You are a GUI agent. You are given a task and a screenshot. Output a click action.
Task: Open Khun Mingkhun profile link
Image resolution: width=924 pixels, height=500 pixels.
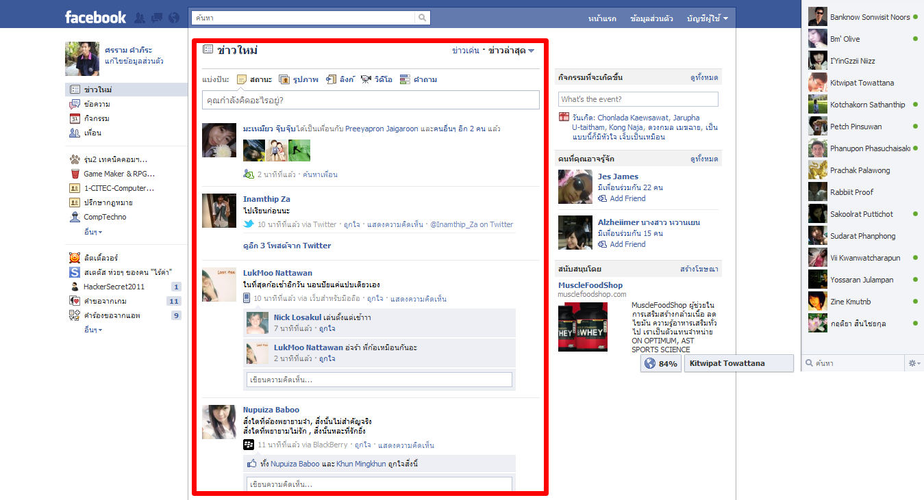tap(361, 464)
